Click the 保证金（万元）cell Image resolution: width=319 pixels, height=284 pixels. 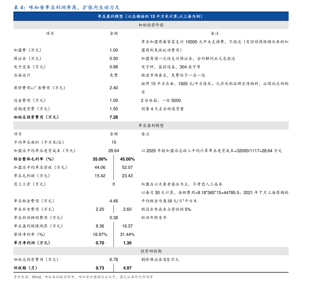point(27,59)
